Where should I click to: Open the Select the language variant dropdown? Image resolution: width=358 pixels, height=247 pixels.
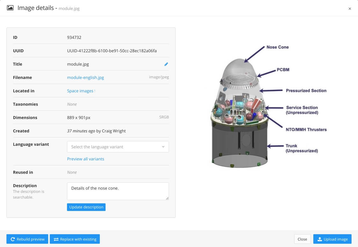(x=118, y=147)
